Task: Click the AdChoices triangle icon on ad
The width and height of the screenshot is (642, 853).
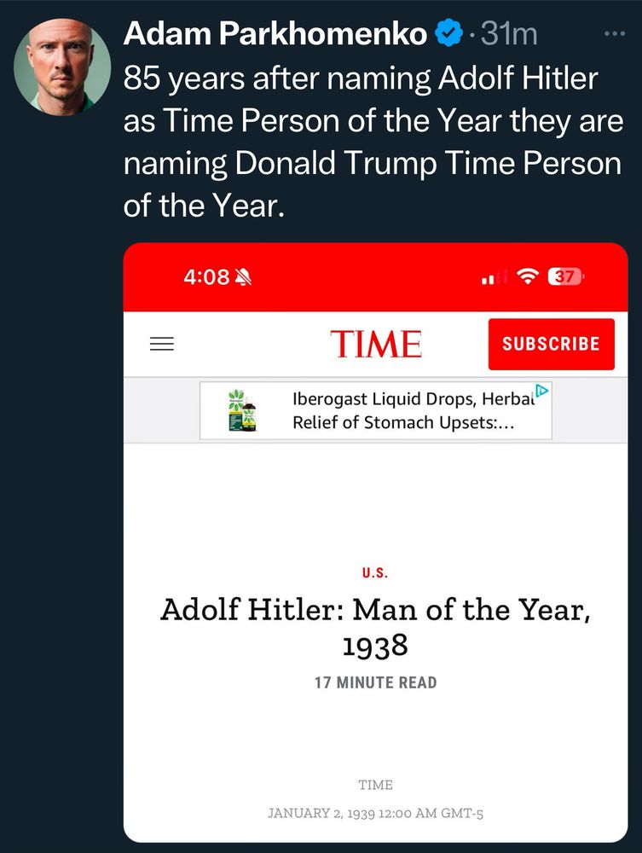Action: coord(542,393)
